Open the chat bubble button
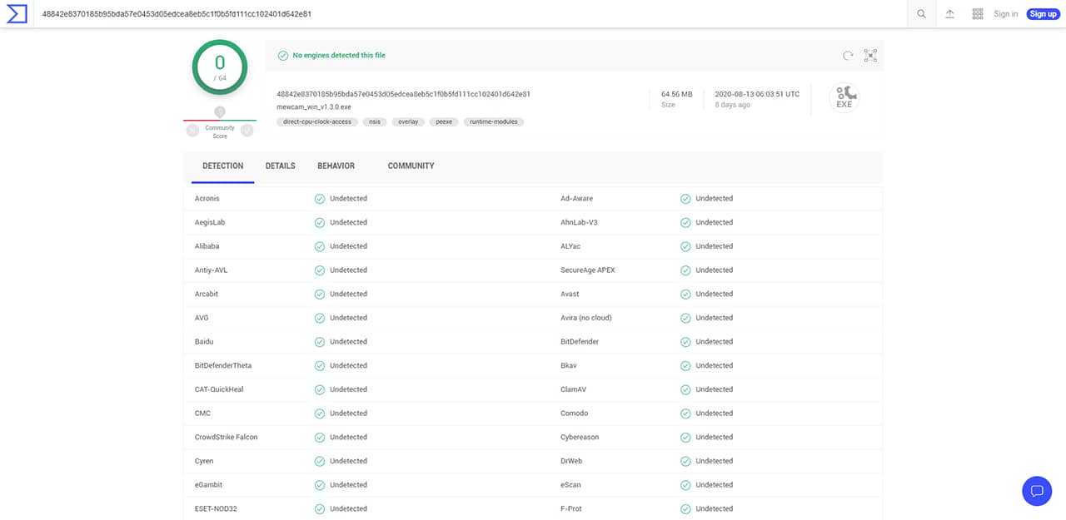The height and width of the screenshot is (520, 1066). coord(1037,491)
